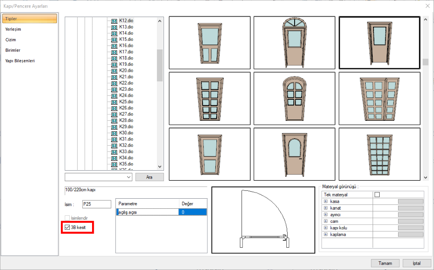Pick the K14.dio file icon
The width and height of the screenshot is (434, 270).
click(114, 33)
